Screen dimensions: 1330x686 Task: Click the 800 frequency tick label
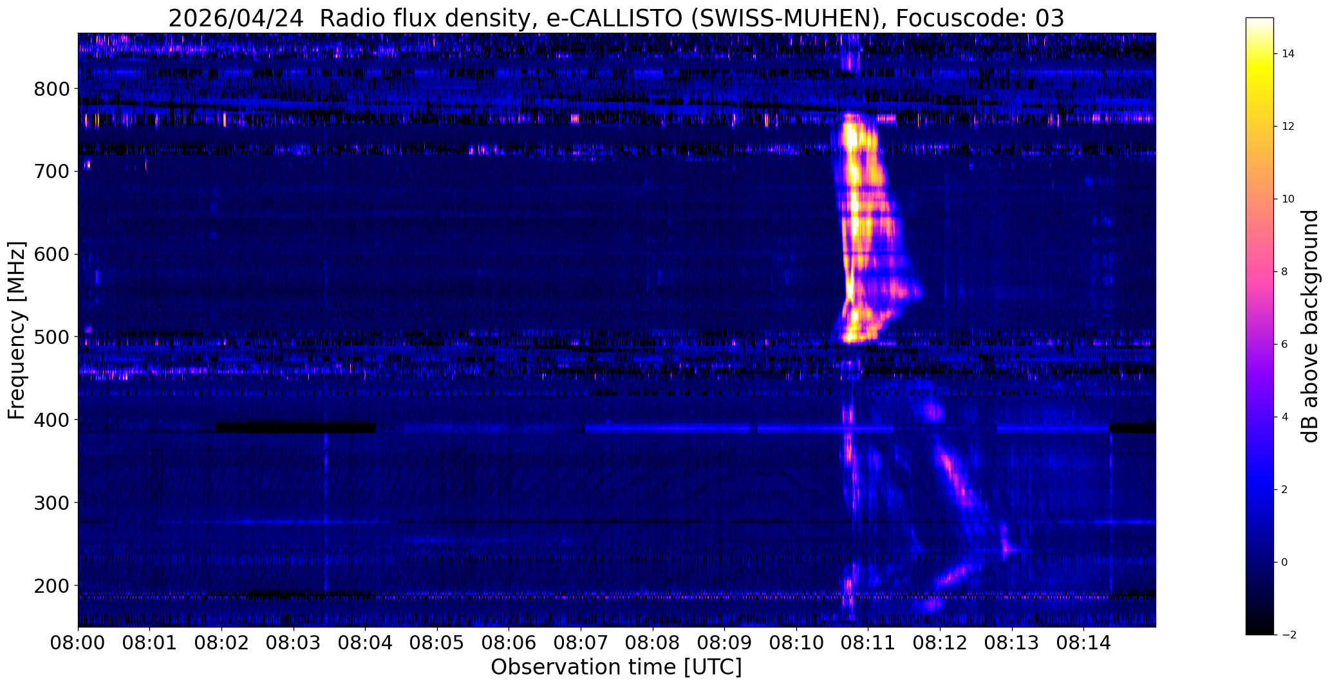click(x=52, y=88)
